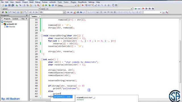The height and width of the screenshot is (102, 182).
Task: Click the Save all files icon
Action: (x=13, y=5)
